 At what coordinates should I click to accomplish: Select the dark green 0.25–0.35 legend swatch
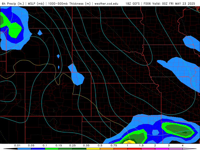point(79,149)
